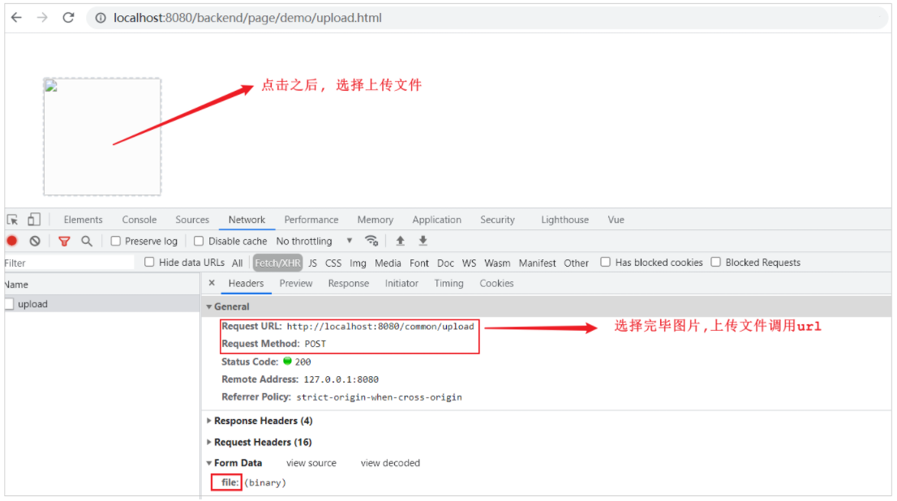Filter requests by Wasm
The image size is (897, 501).
[497, 263]
